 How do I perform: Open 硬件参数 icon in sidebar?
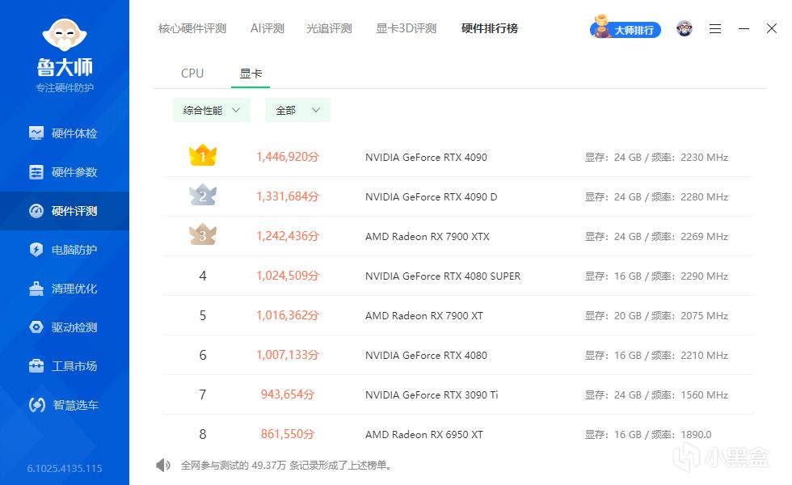coord(36,172)
